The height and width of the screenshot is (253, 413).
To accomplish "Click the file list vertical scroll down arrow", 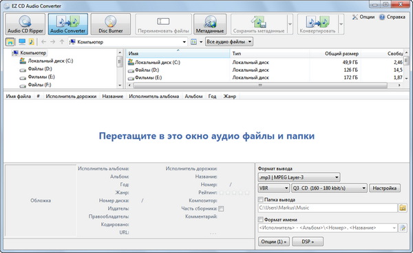I will click(x=407, y=79).
